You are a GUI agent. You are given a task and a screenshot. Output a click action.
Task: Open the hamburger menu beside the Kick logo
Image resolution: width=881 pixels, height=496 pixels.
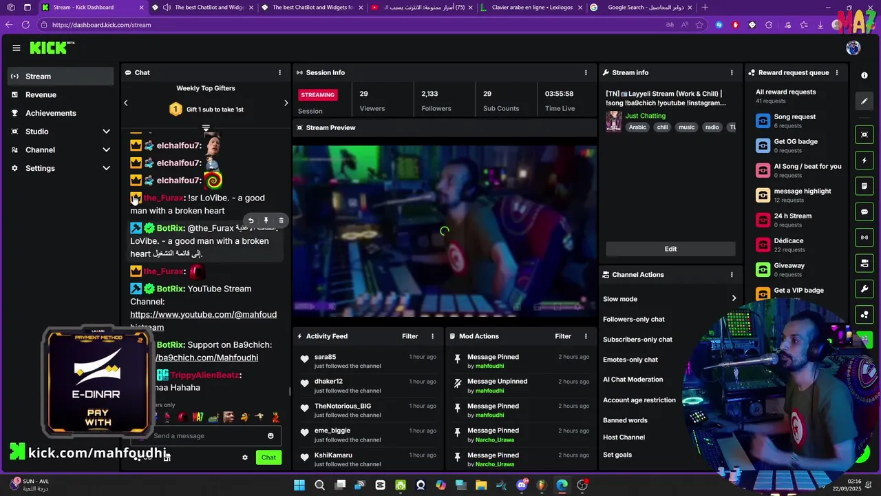point(16,48)
